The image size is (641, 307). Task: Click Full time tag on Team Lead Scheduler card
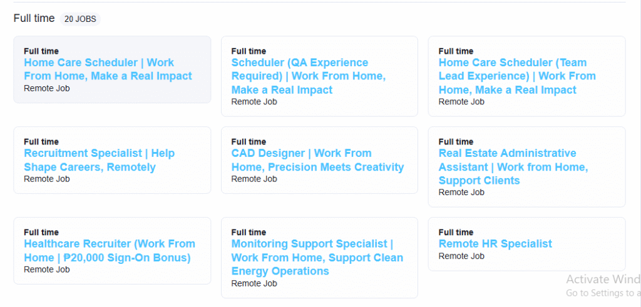click(456, 51)
